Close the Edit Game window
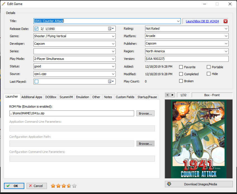Viewport: 237px width, 194px height. [x=230, y=4]
